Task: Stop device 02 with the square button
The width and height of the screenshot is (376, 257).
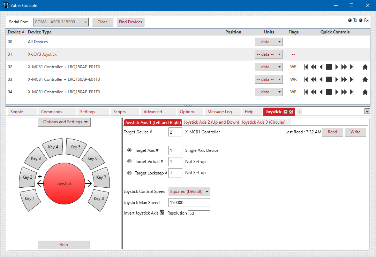Action: tap(329, 67)
